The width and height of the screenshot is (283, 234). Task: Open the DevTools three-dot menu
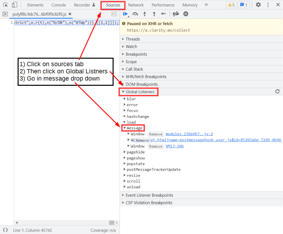click(x=268, y=5)
